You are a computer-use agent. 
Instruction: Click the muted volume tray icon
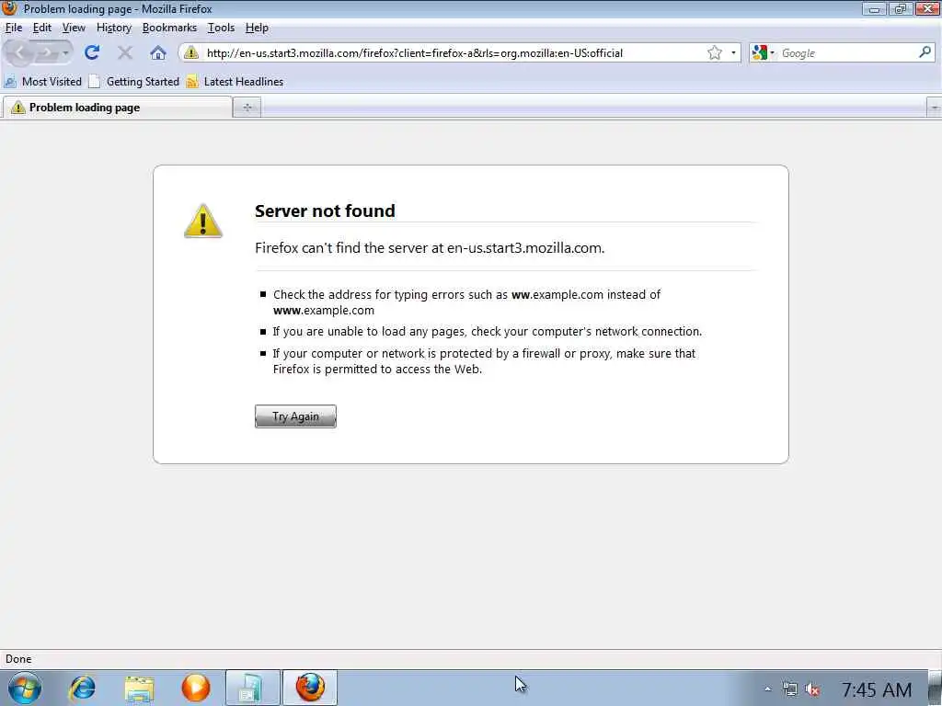click(813, 689)
